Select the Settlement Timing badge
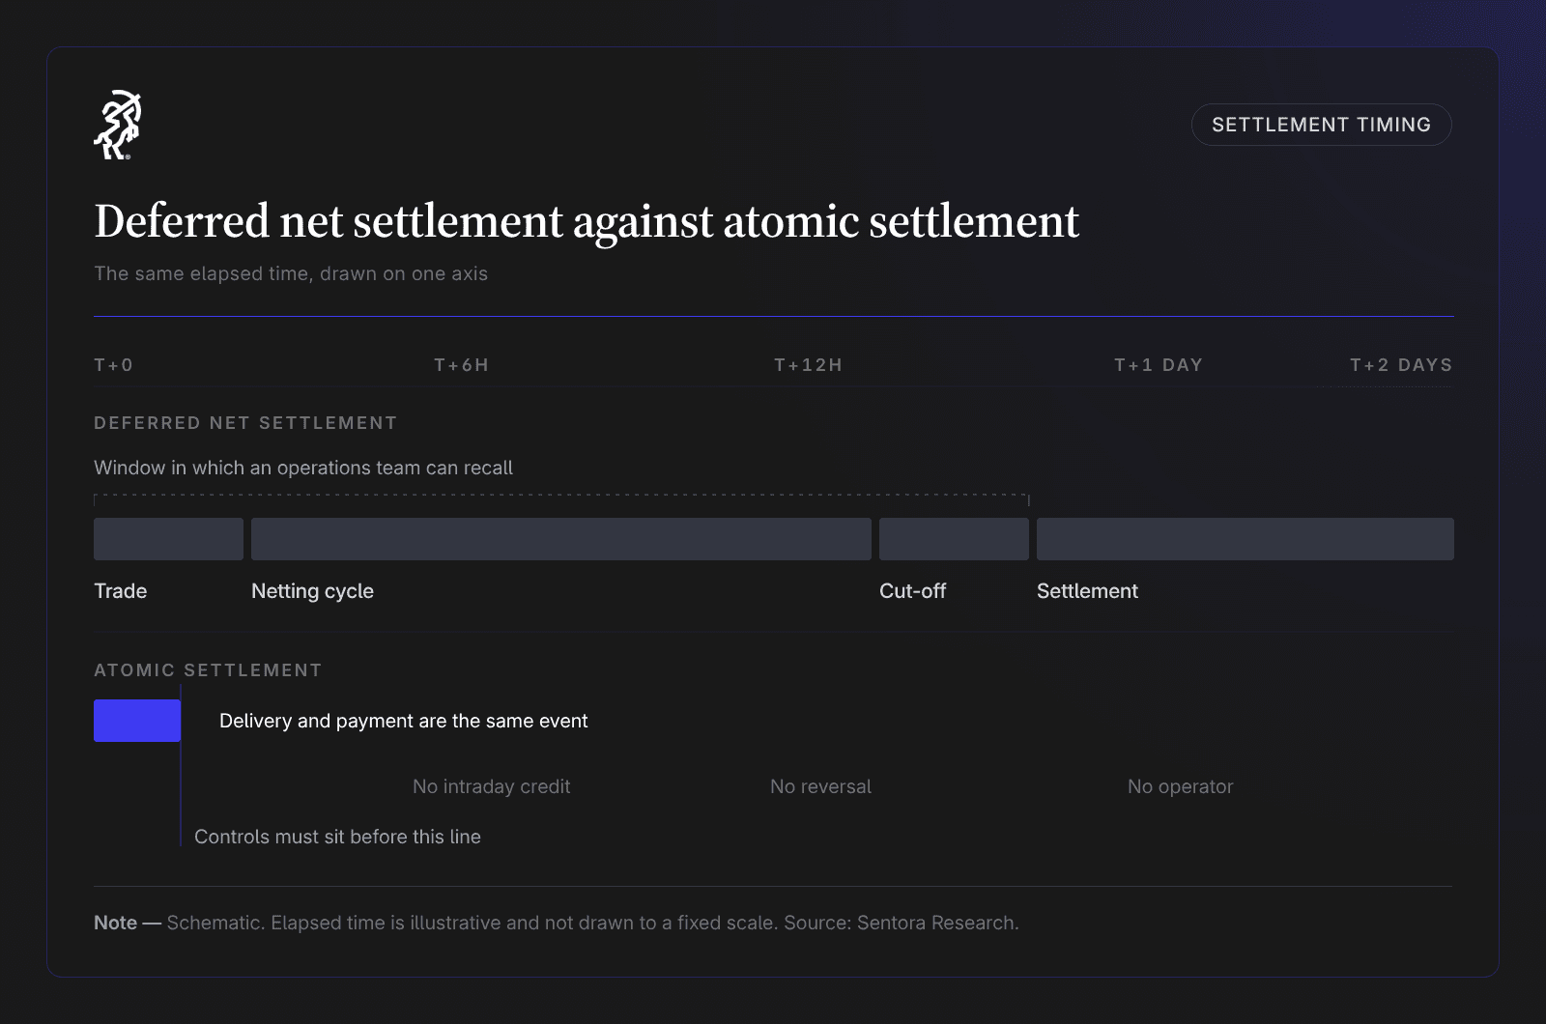 pyautogui.click(x=1321, y=125)
